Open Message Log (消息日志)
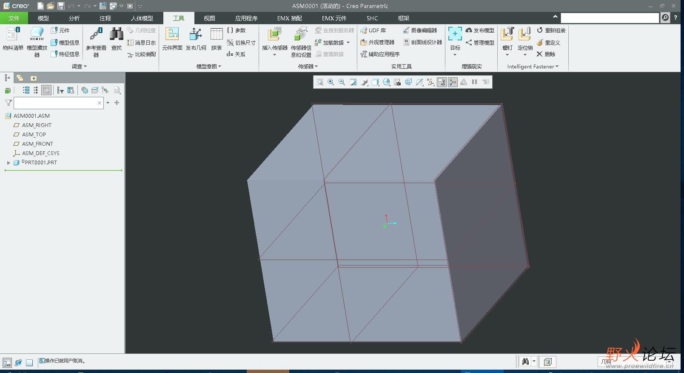 142,42
